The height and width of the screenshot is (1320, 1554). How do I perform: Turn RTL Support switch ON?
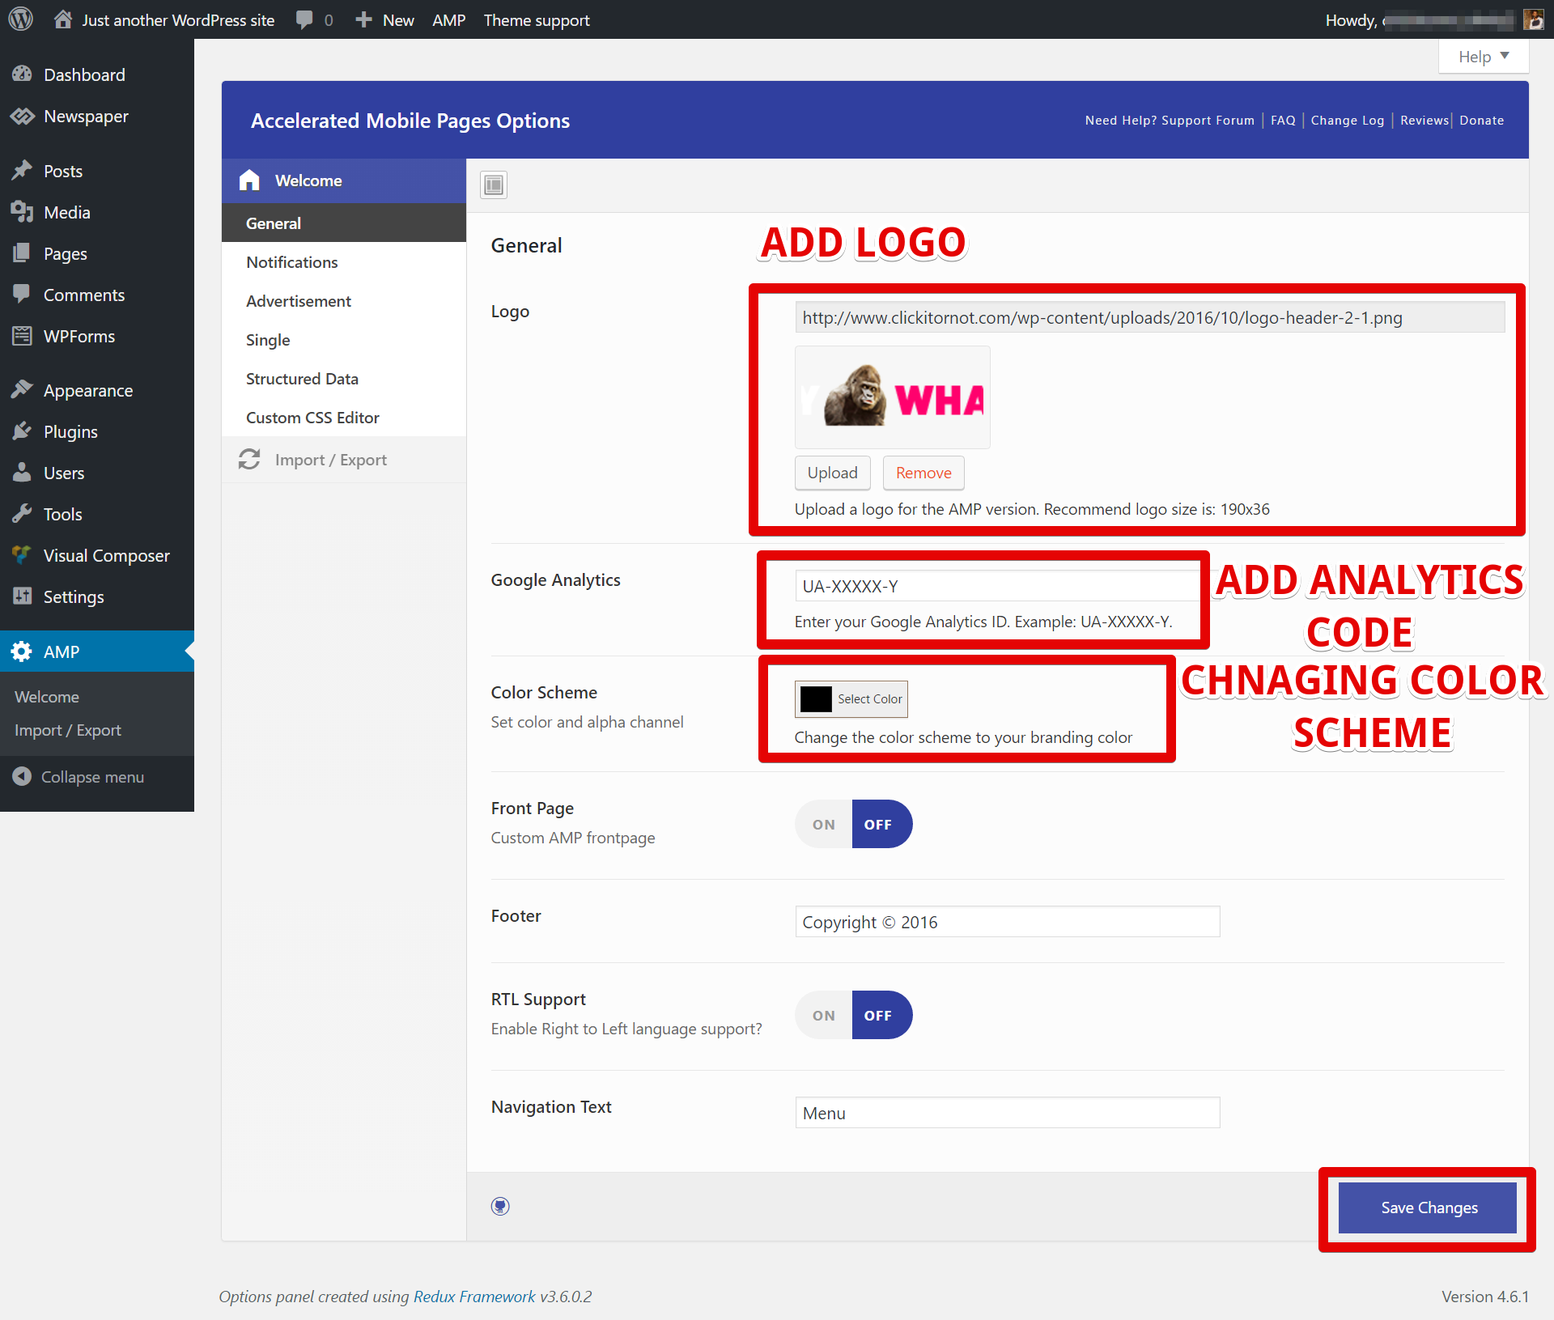[x=824, y=1015]
